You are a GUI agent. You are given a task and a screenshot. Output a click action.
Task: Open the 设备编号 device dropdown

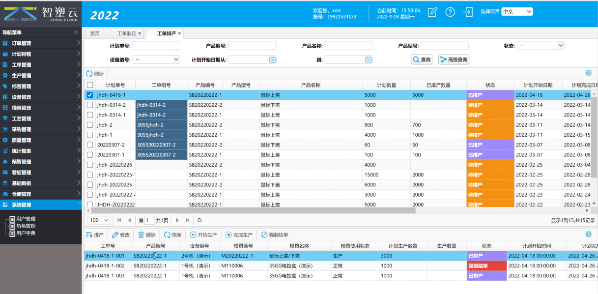coord(157,59)
